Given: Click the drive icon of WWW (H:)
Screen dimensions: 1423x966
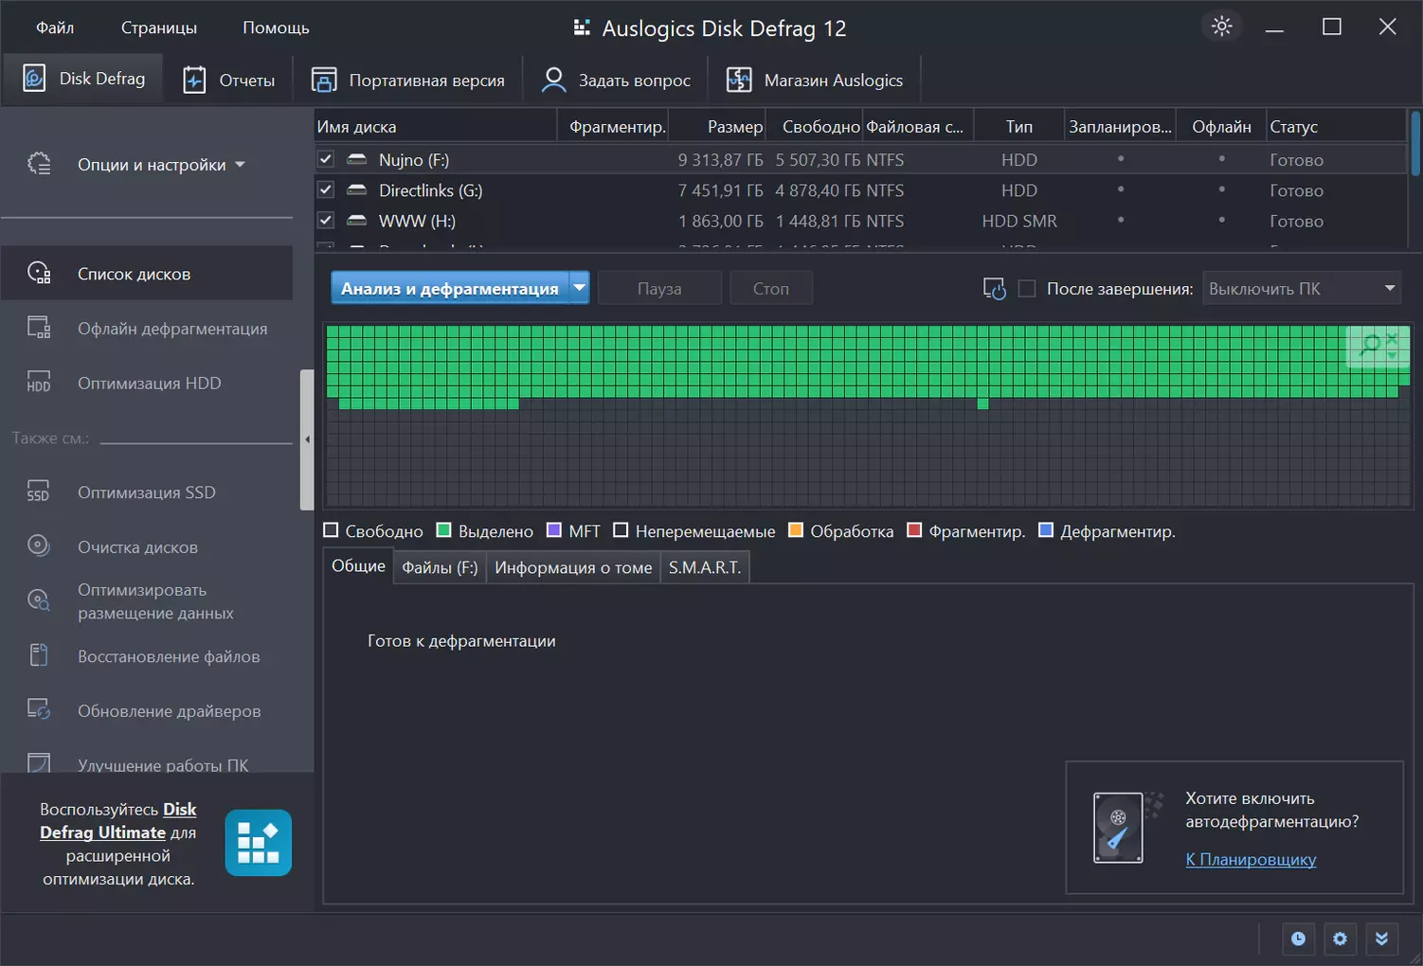Looking at the screenshot, I should (x=357, y=221).
